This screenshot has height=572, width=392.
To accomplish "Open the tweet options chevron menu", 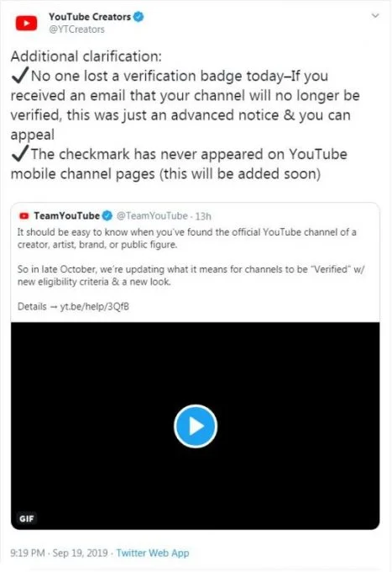I will coord(375,16).
